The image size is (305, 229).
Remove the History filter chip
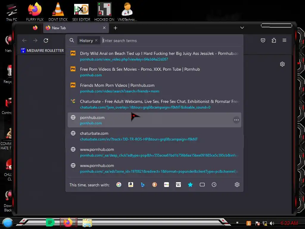click(96, 40)
